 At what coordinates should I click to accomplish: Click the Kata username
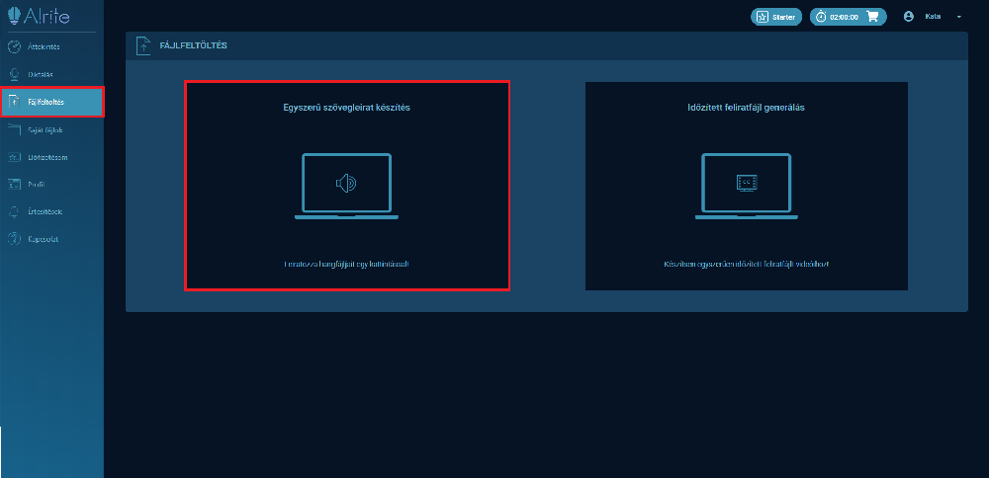pos(933,17)
